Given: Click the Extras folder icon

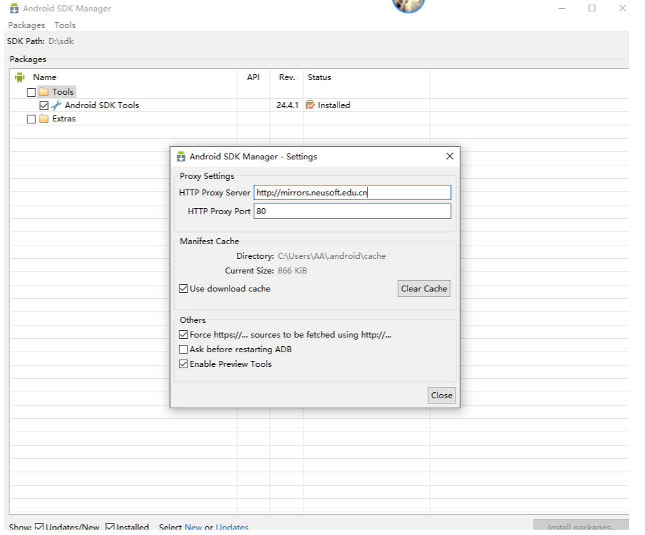Looking at the screenshot, I should [44, 119].
